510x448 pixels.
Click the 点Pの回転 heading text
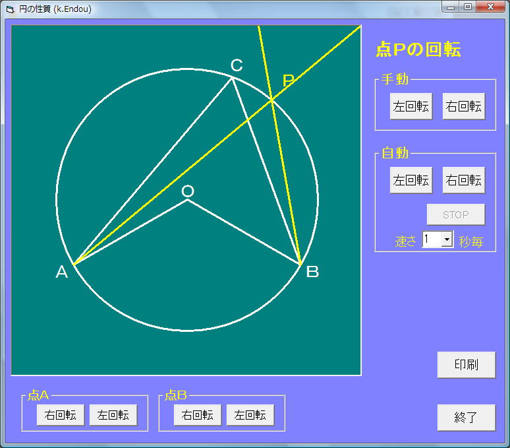[418, 49]
